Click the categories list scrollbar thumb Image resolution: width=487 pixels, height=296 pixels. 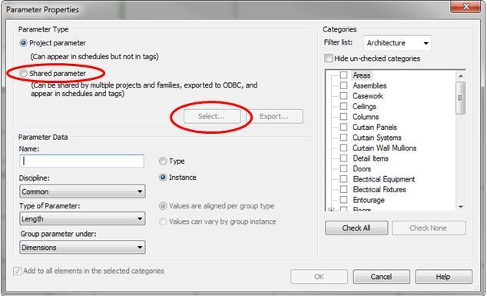click(461, 98)
